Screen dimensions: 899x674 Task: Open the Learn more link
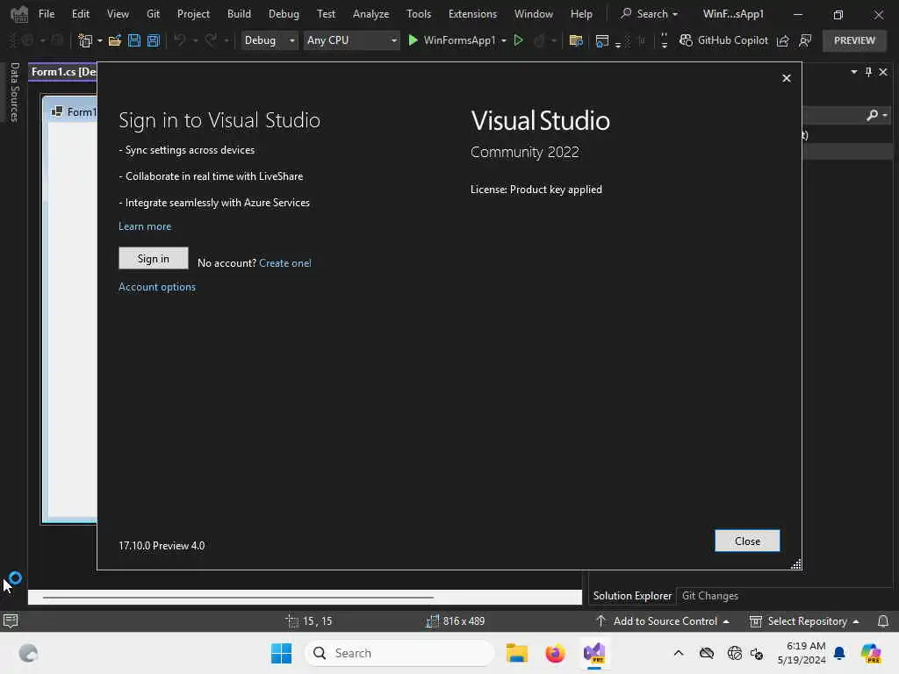(x=145, y=226)
